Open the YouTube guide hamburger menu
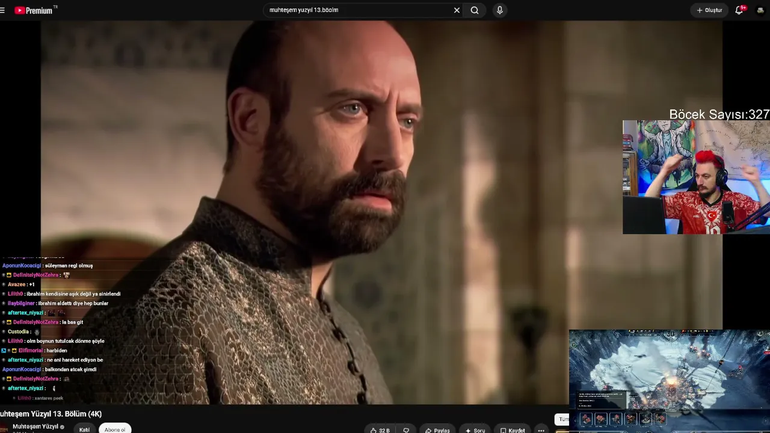The height and width of the screenshot is (433, 770). pyautogui.click(x=2, y=10)
